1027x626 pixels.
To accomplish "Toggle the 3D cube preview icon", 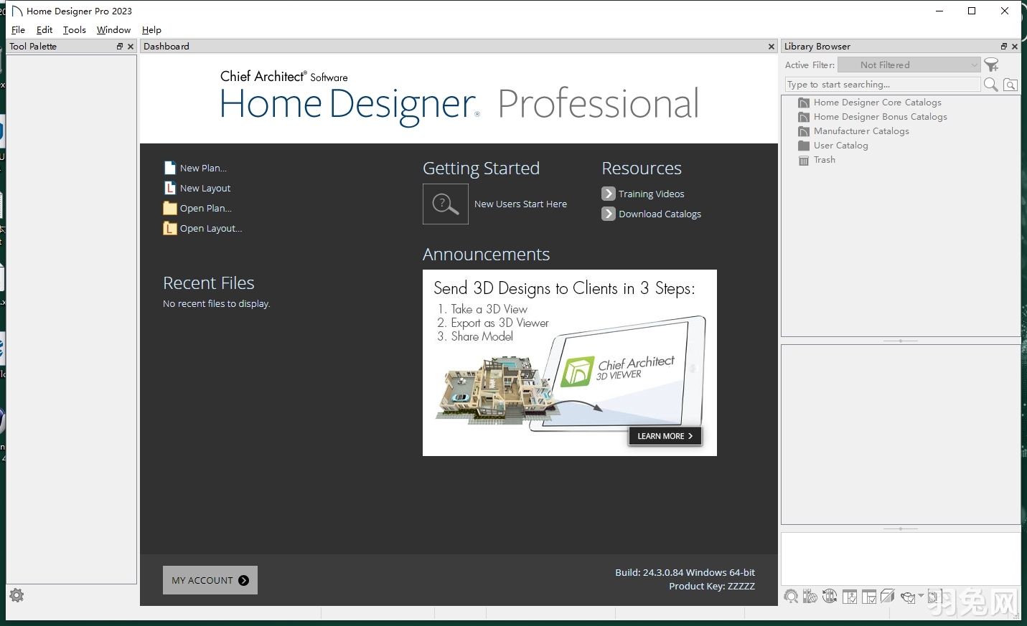I will [887, 597].
